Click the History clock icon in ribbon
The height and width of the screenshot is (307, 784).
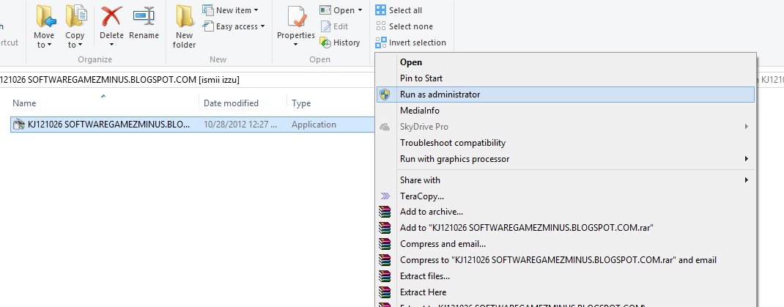coord(325,42)
